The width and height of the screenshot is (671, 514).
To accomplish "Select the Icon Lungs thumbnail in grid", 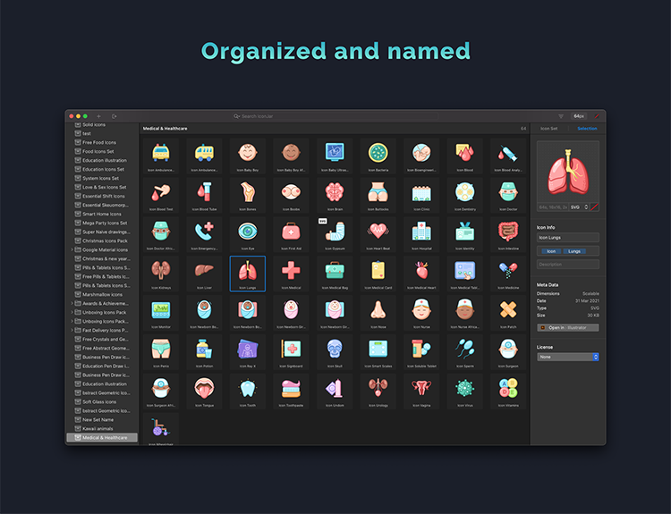I will (x=248, y=272).
